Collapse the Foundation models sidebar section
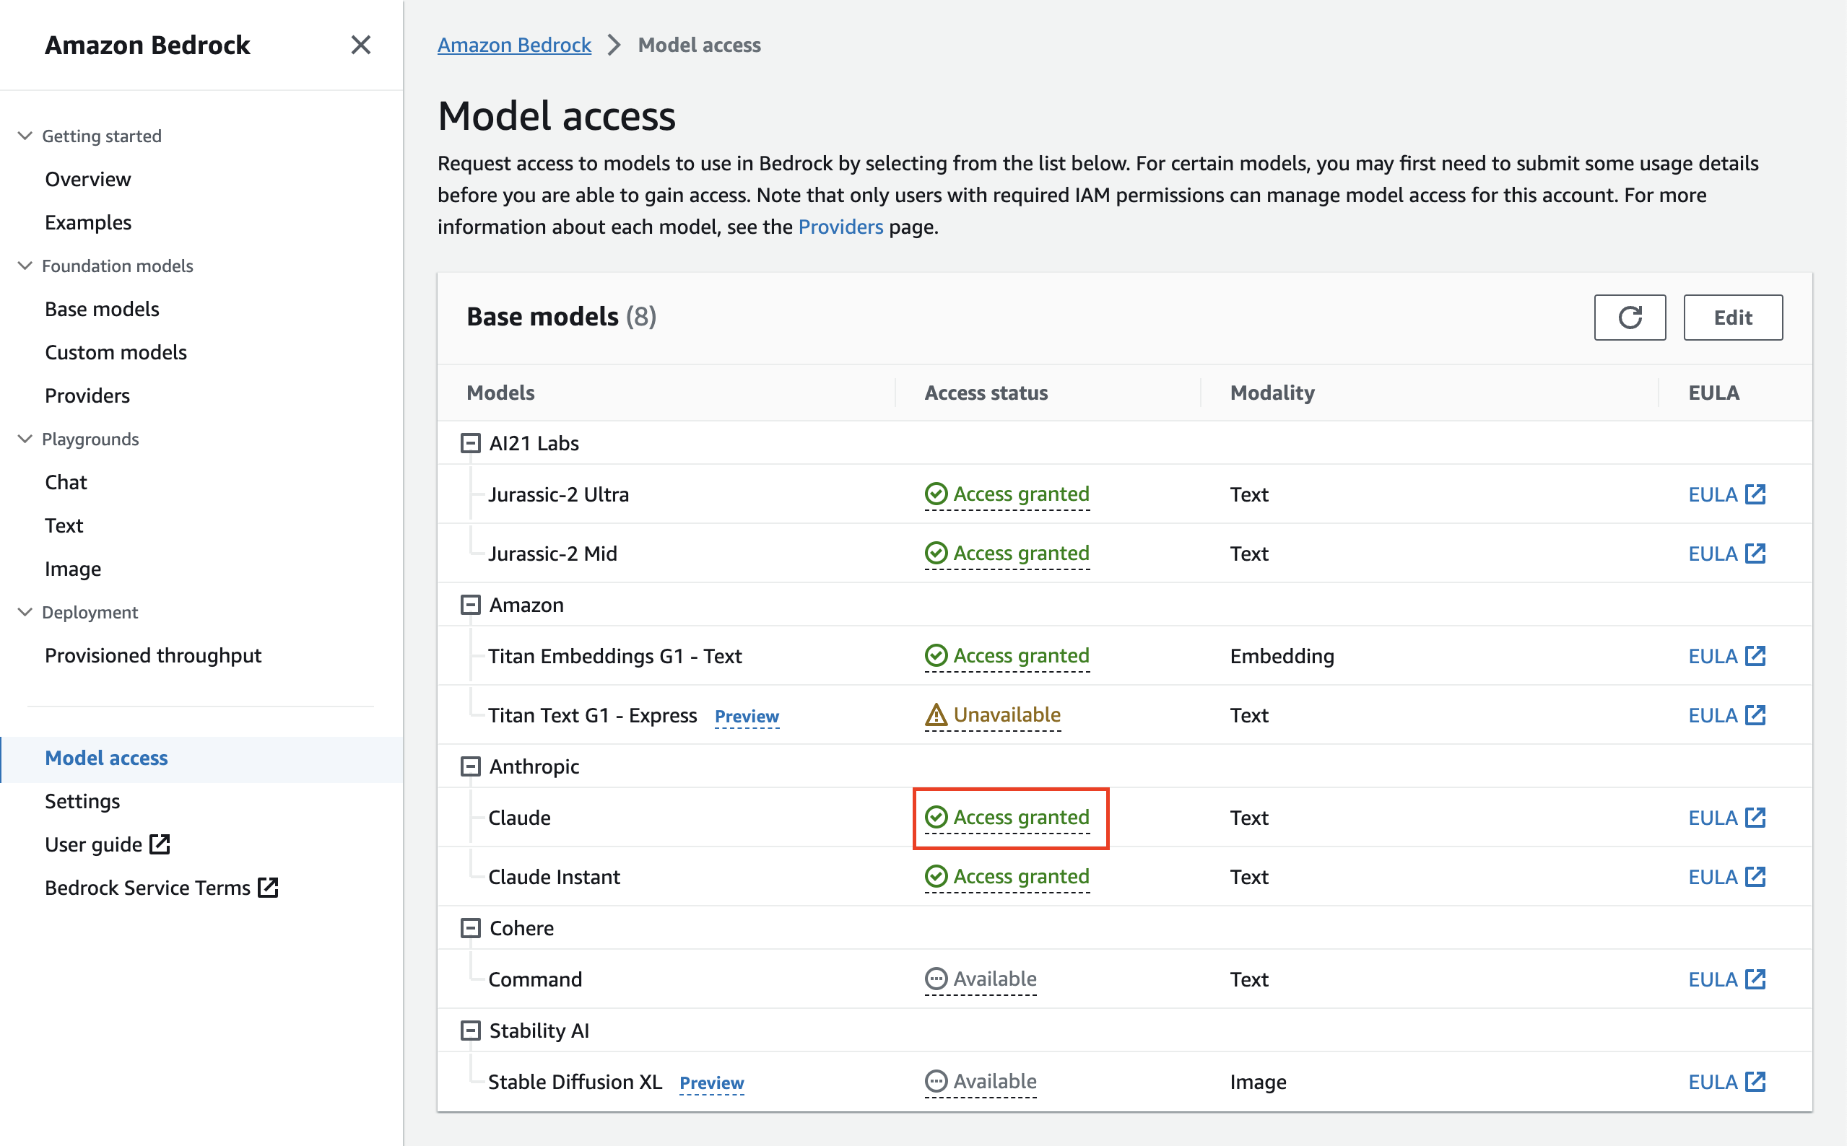This screenshot has height=1146, width=1847. click(x=25, y=266)
